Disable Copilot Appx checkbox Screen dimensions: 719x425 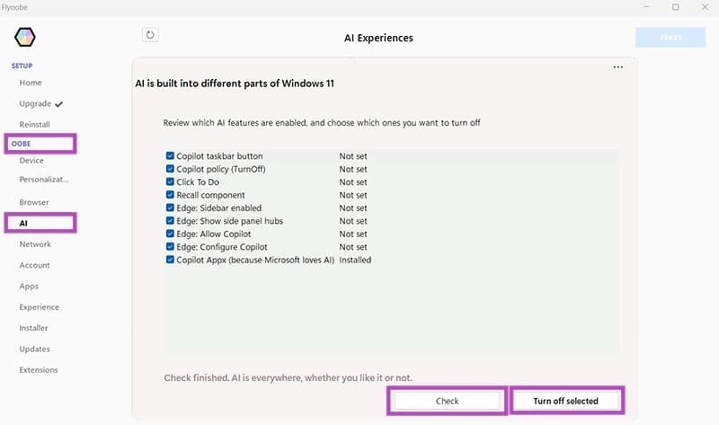pos(170,260)
